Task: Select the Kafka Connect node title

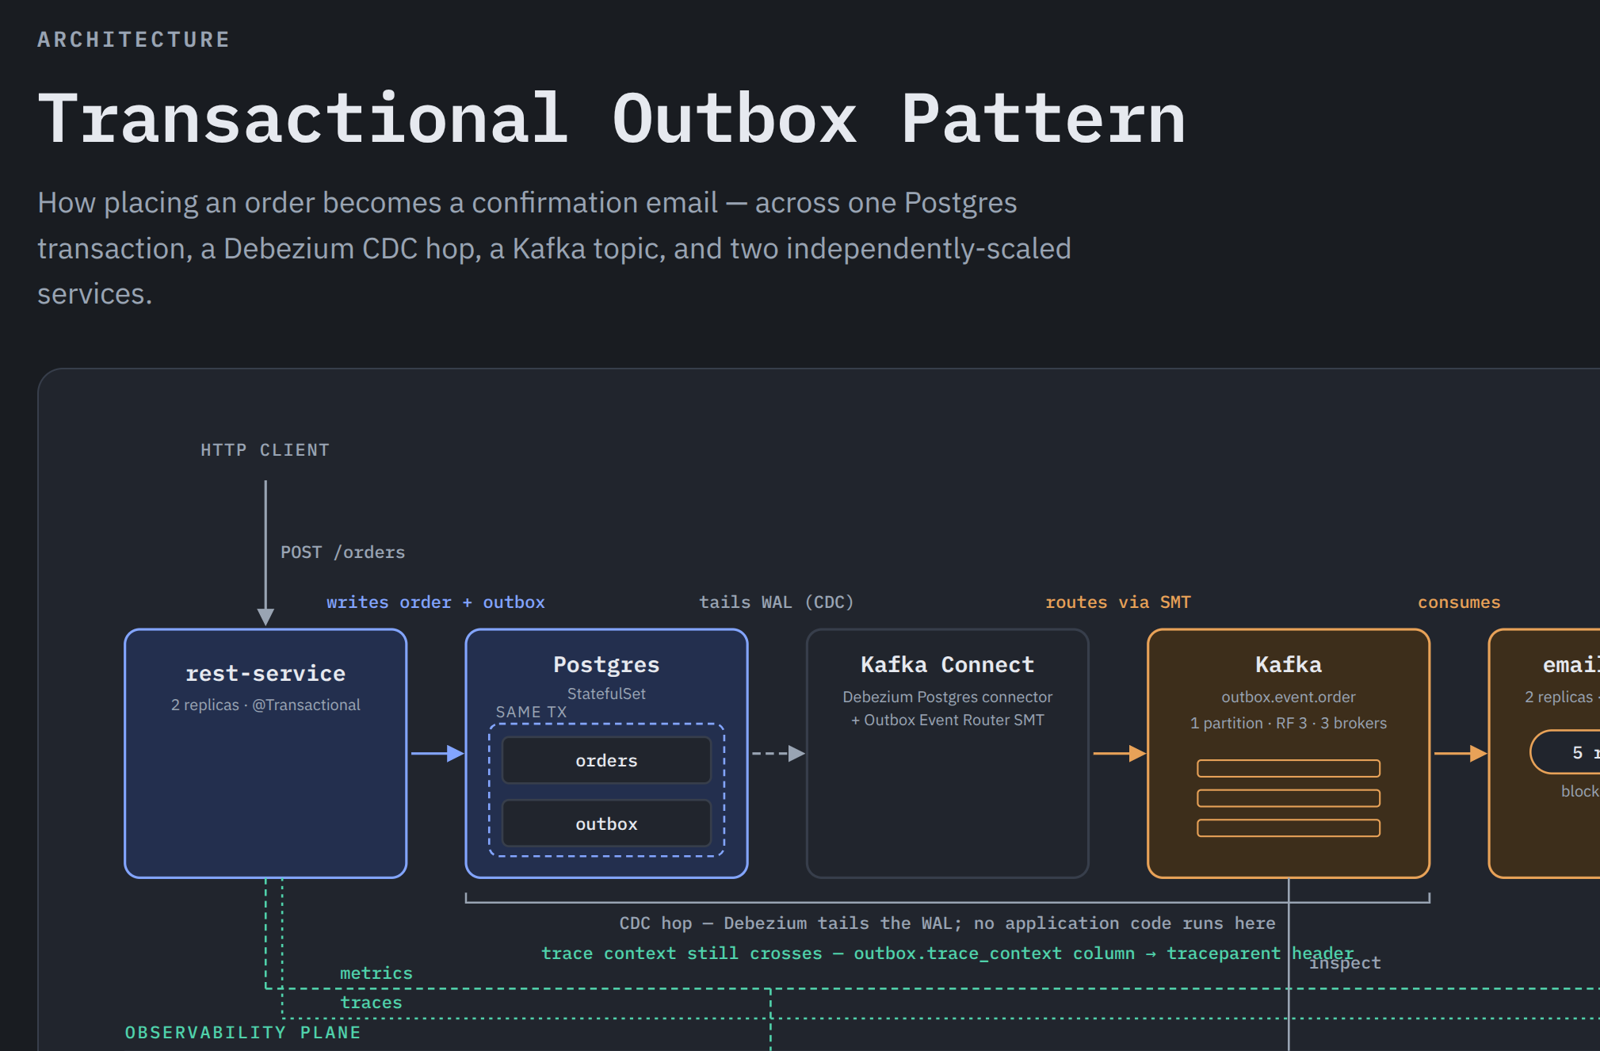Action: [947, 664]
